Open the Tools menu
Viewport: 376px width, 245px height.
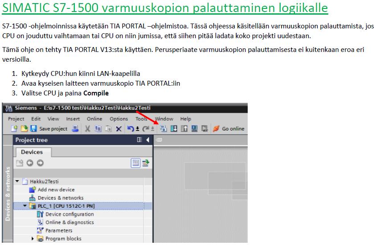(x=141, y=119)
